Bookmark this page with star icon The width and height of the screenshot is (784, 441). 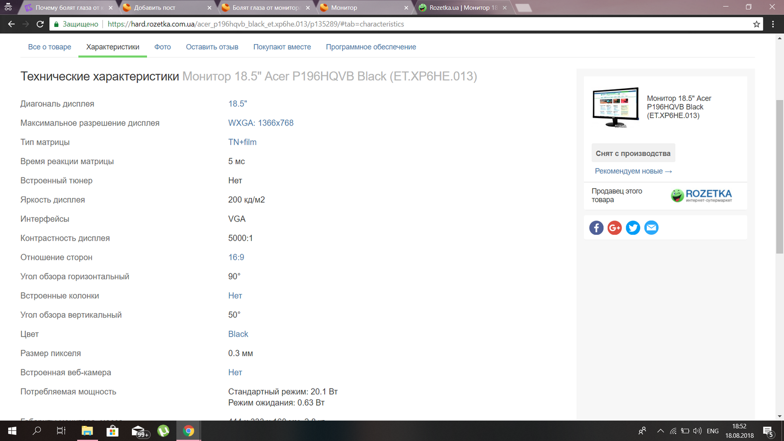[757, 24]
